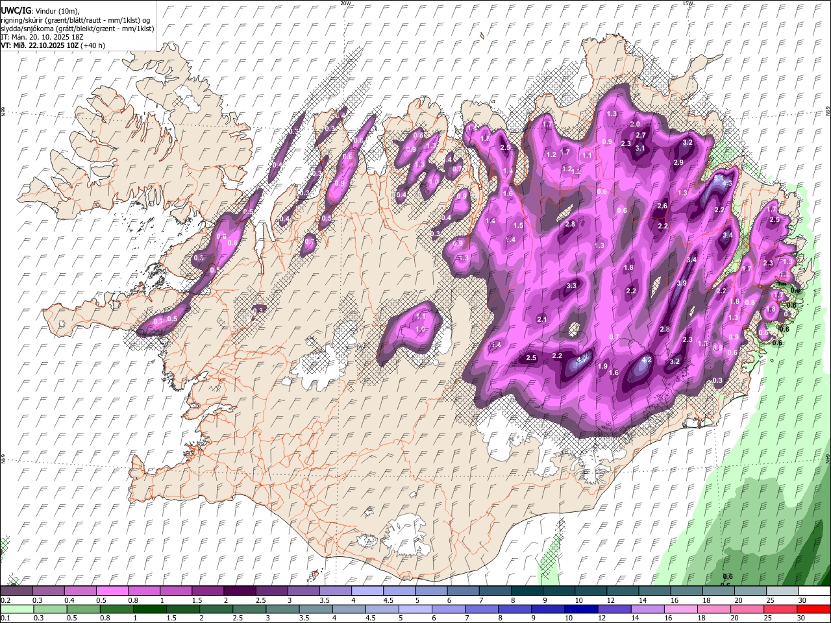Click the pale grey 25 swatch in upper legend row
Image resolution: width=831 pixels, height=623 pixels.
point(782,591)
